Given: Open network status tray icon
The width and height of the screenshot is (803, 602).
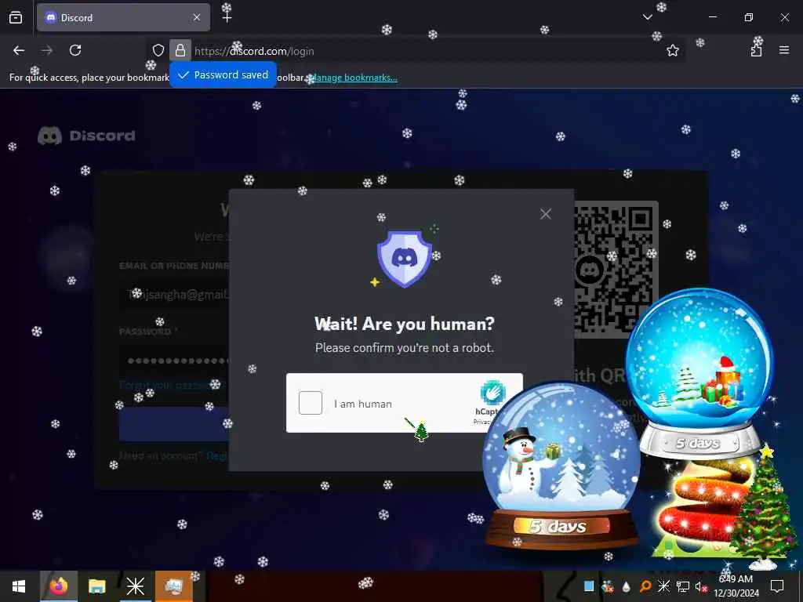Looking at the screenshot, I should (x=683, y=586).
